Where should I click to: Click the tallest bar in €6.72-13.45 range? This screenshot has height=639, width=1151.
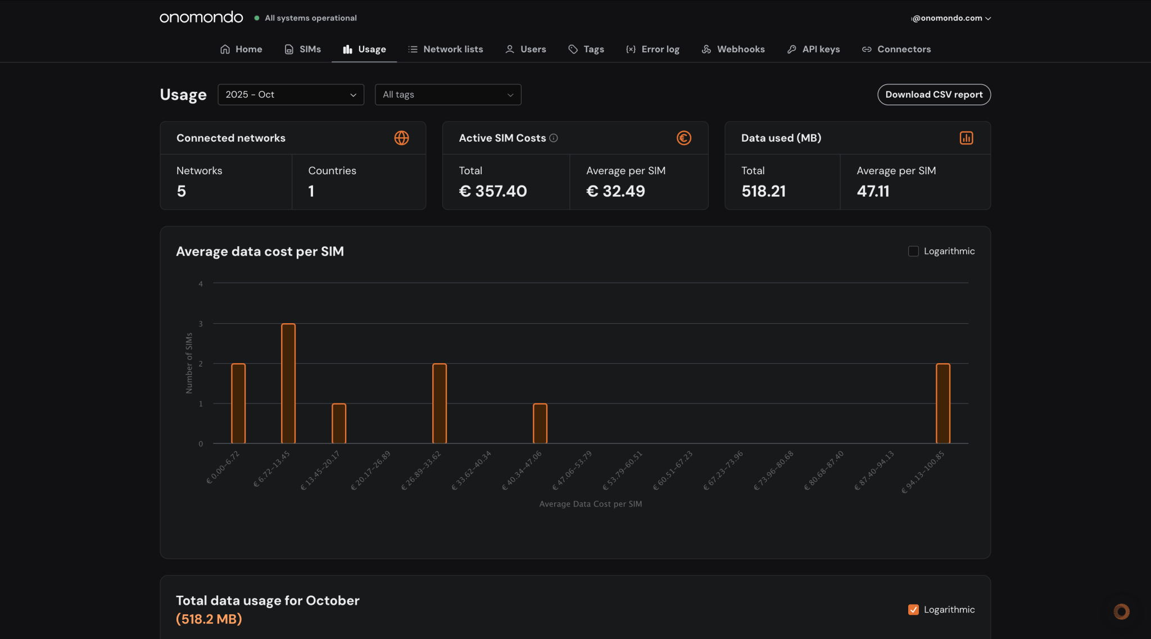[287, 382]
